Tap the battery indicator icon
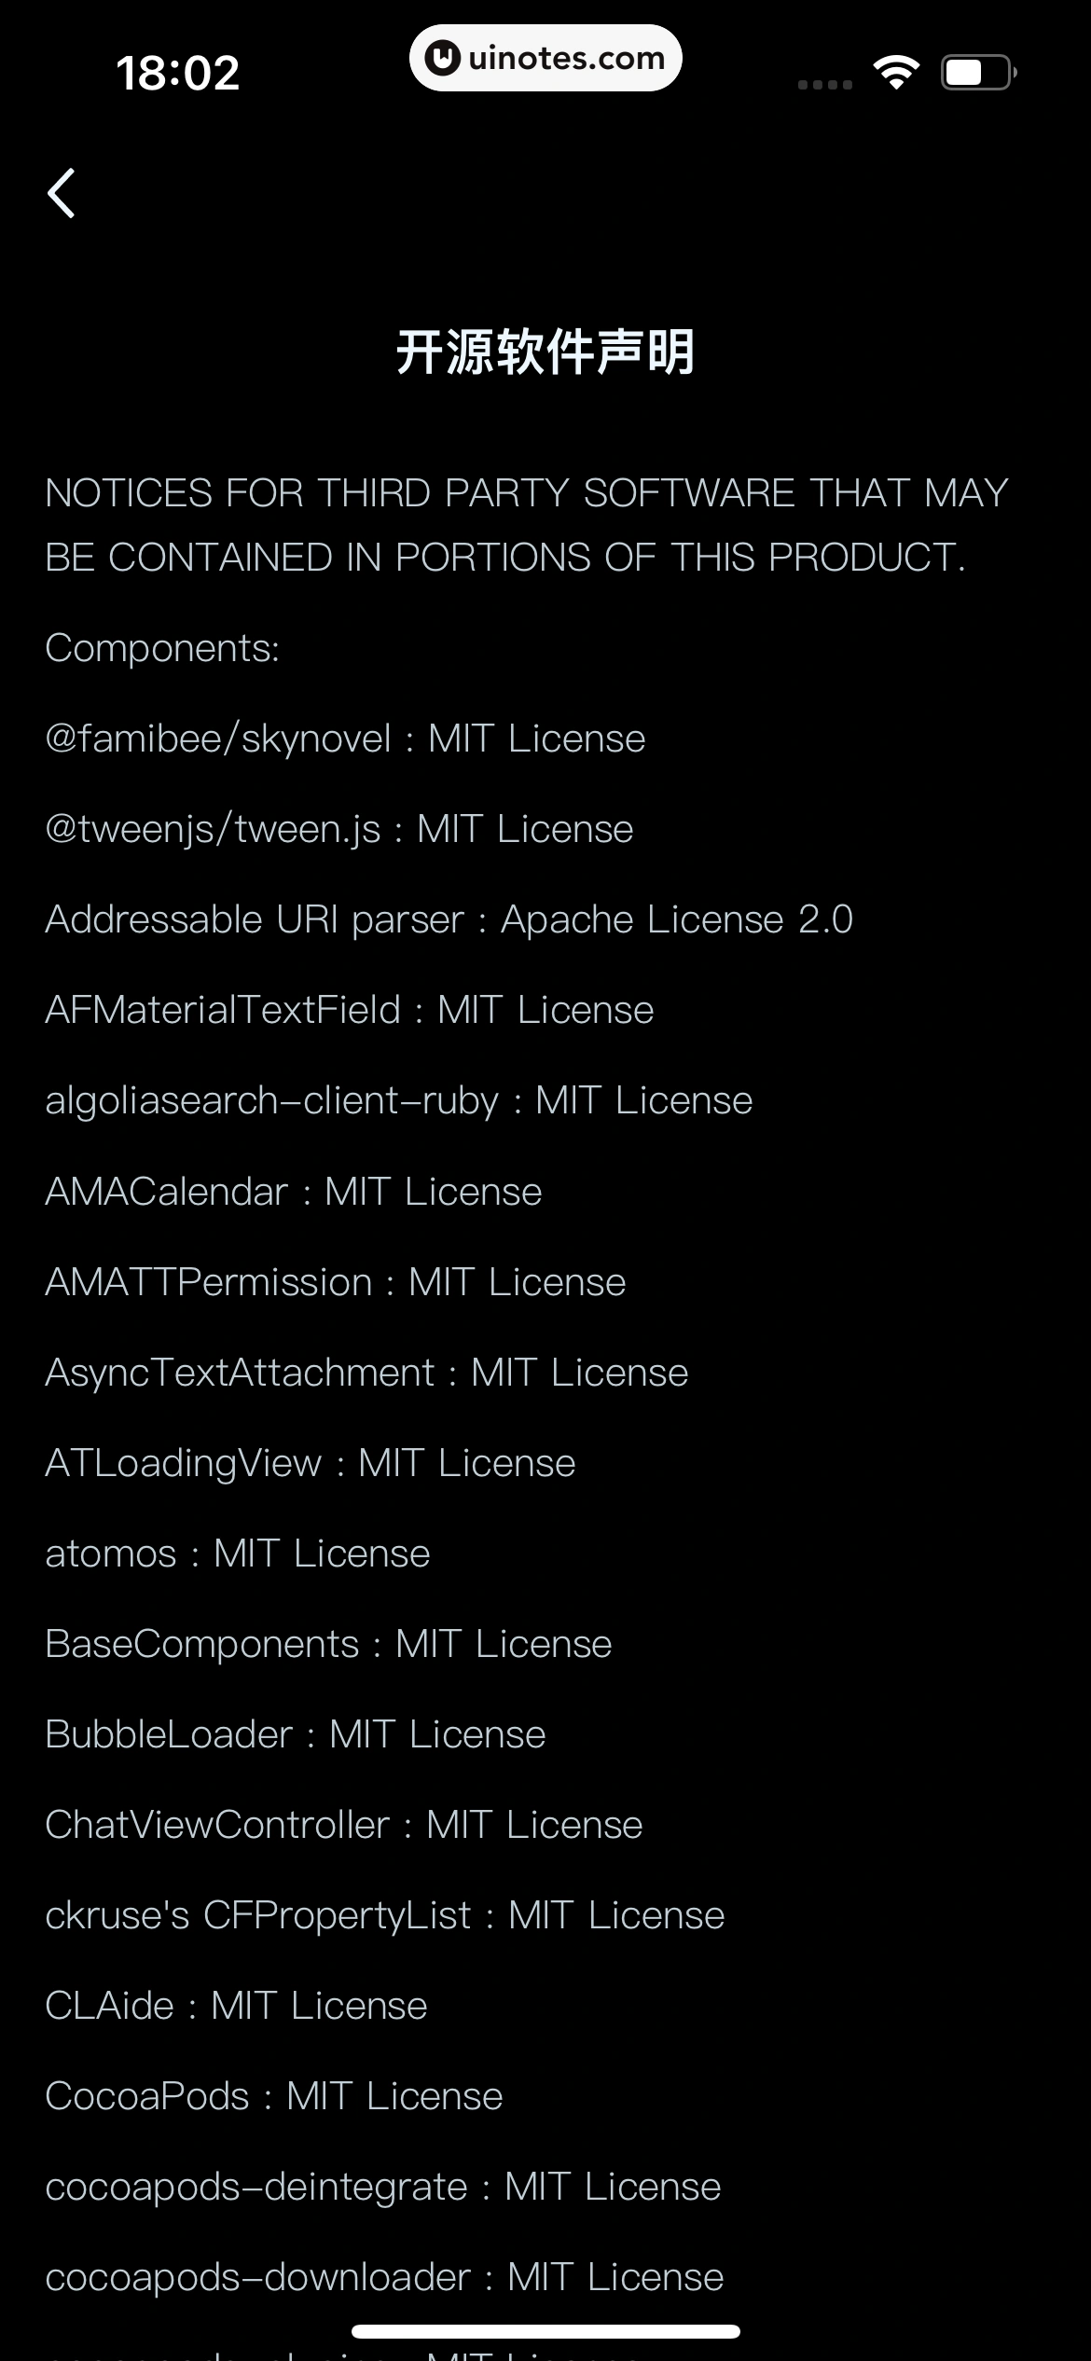1091x2361 pixels. 978,73
